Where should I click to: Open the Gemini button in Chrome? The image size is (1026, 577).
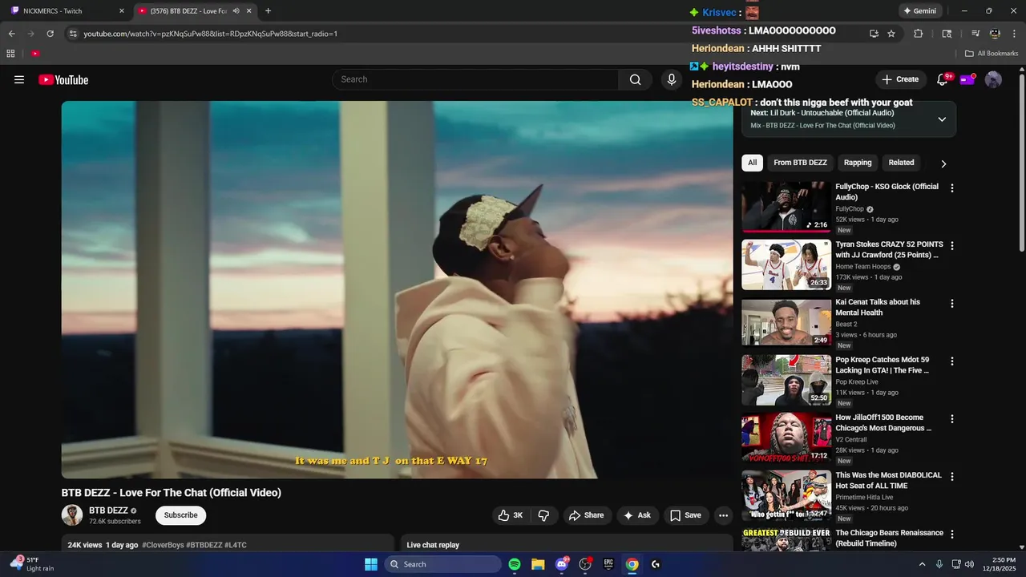coord(919,11)
